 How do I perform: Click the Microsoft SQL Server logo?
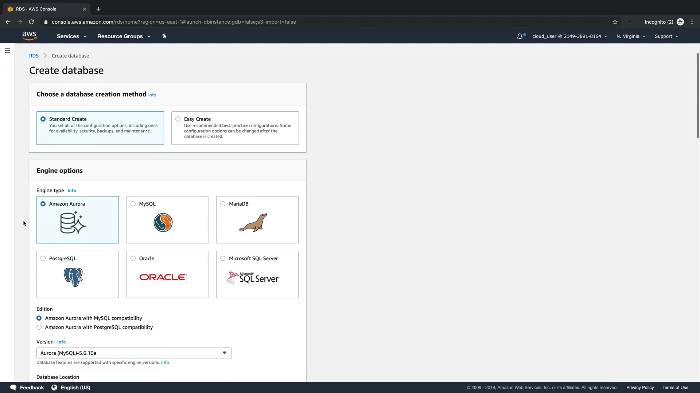pos(253,277)
